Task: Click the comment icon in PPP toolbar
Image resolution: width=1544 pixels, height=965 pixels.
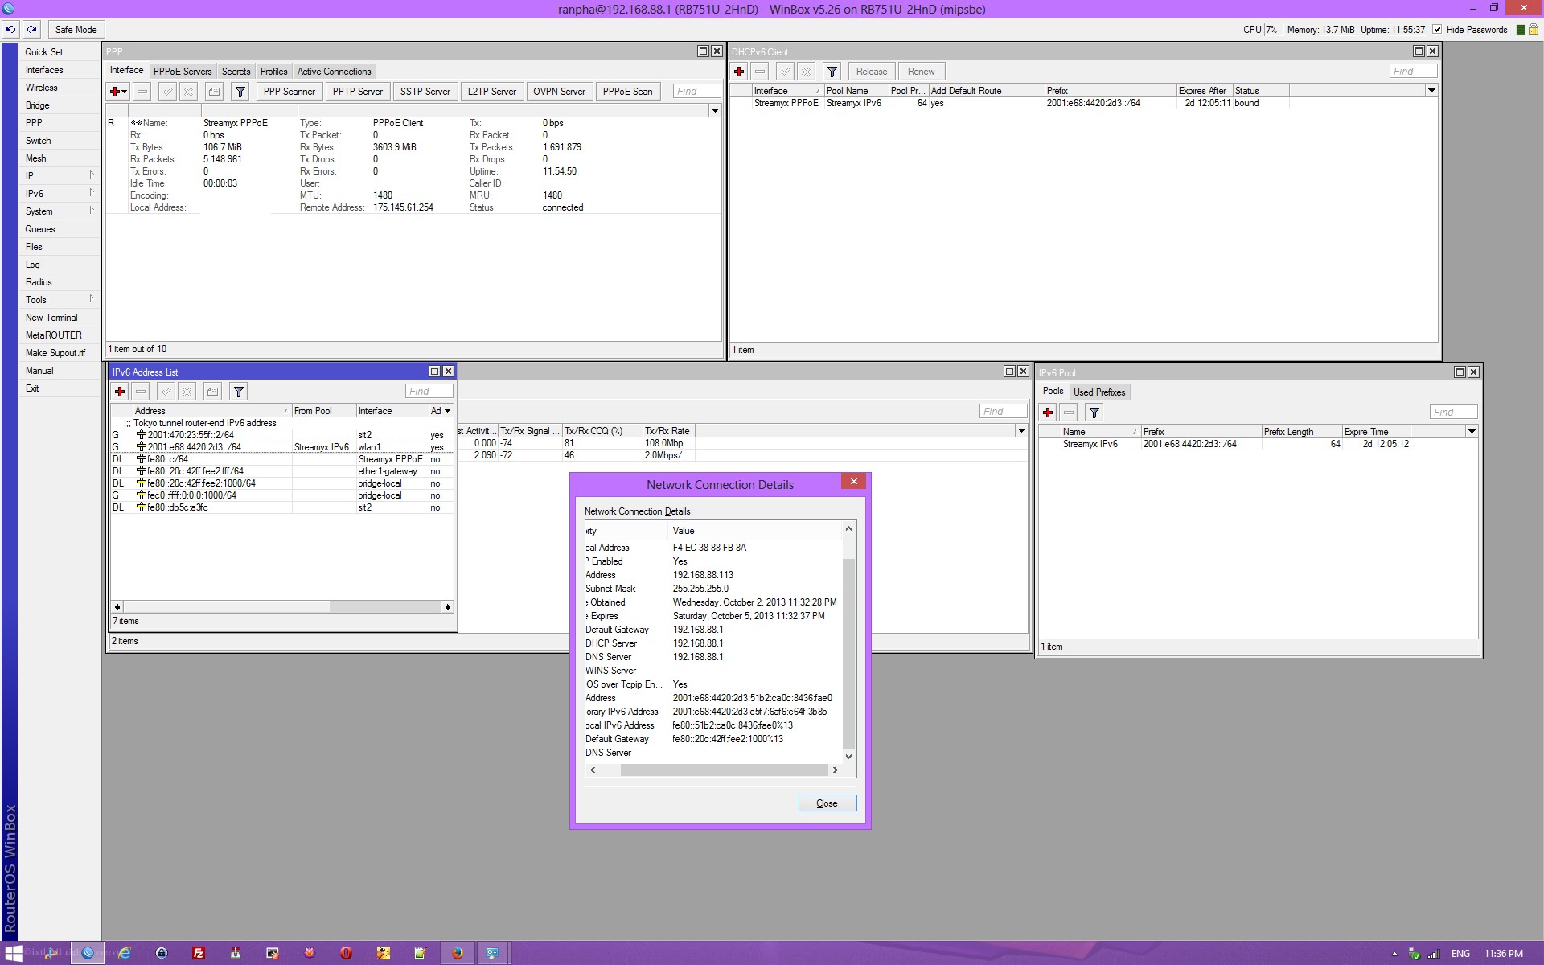Action: (214, 92)
